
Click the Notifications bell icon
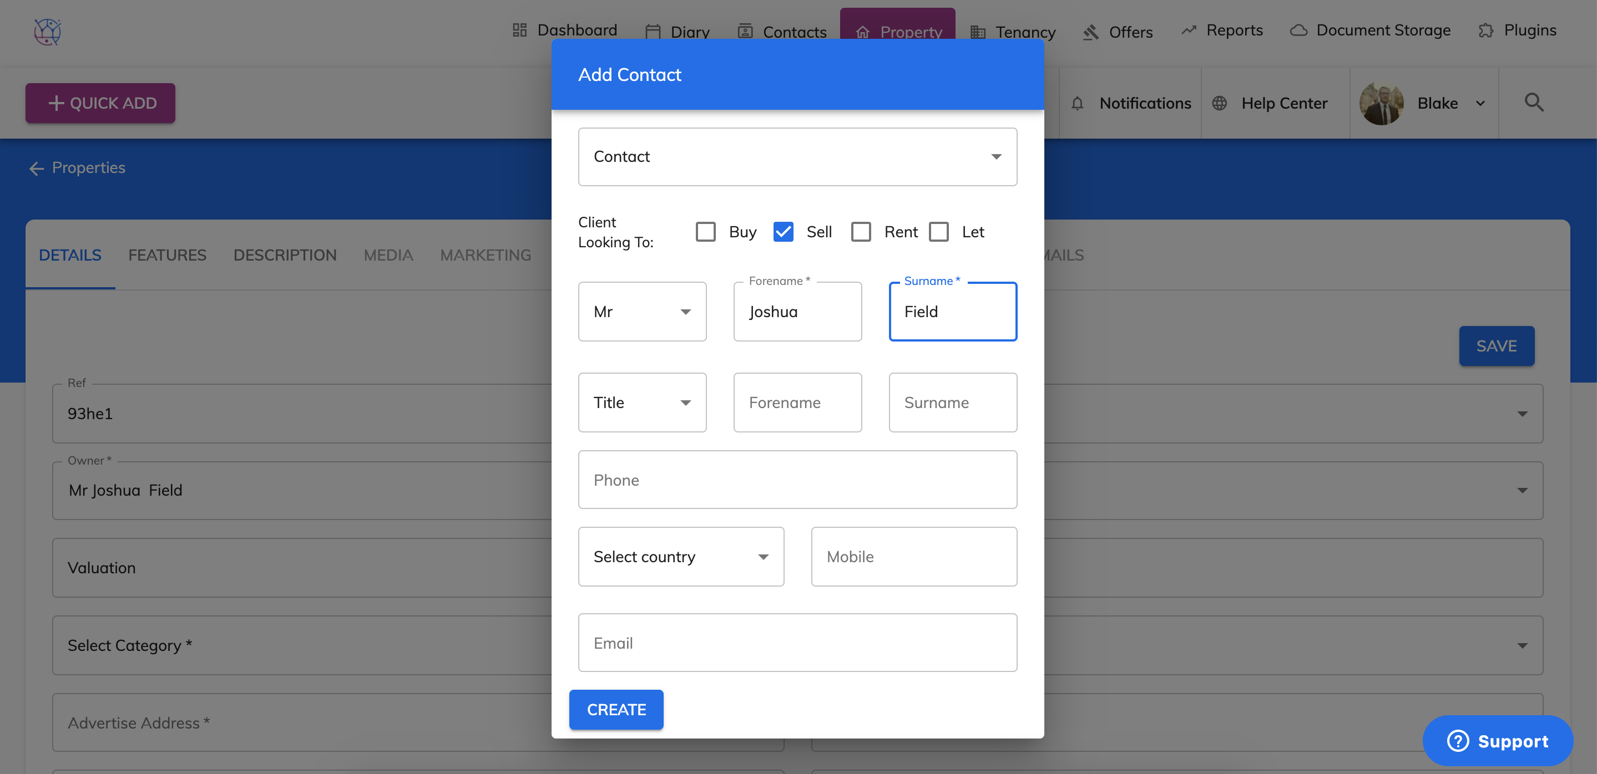pos(1078,104)
